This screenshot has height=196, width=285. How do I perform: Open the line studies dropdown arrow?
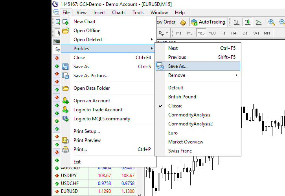[x=167, y=33]
